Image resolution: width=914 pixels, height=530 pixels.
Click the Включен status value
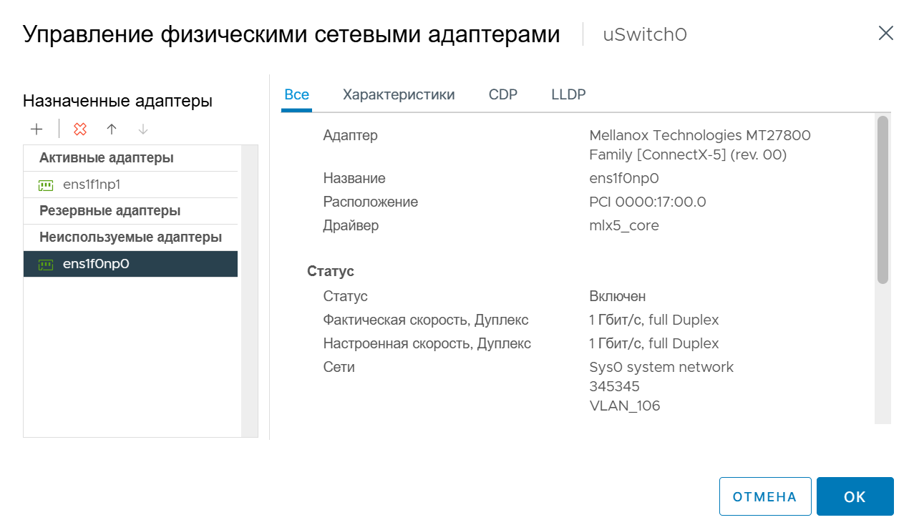click(618, 296)
